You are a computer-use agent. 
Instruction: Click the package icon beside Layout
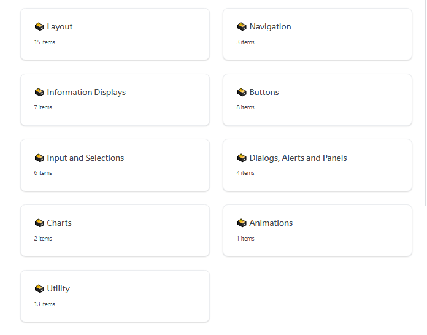[39, 27]
